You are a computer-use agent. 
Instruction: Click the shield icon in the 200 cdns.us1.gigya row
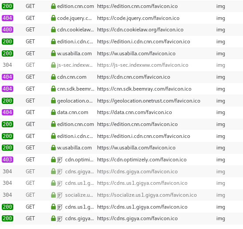tap(59, 207)
